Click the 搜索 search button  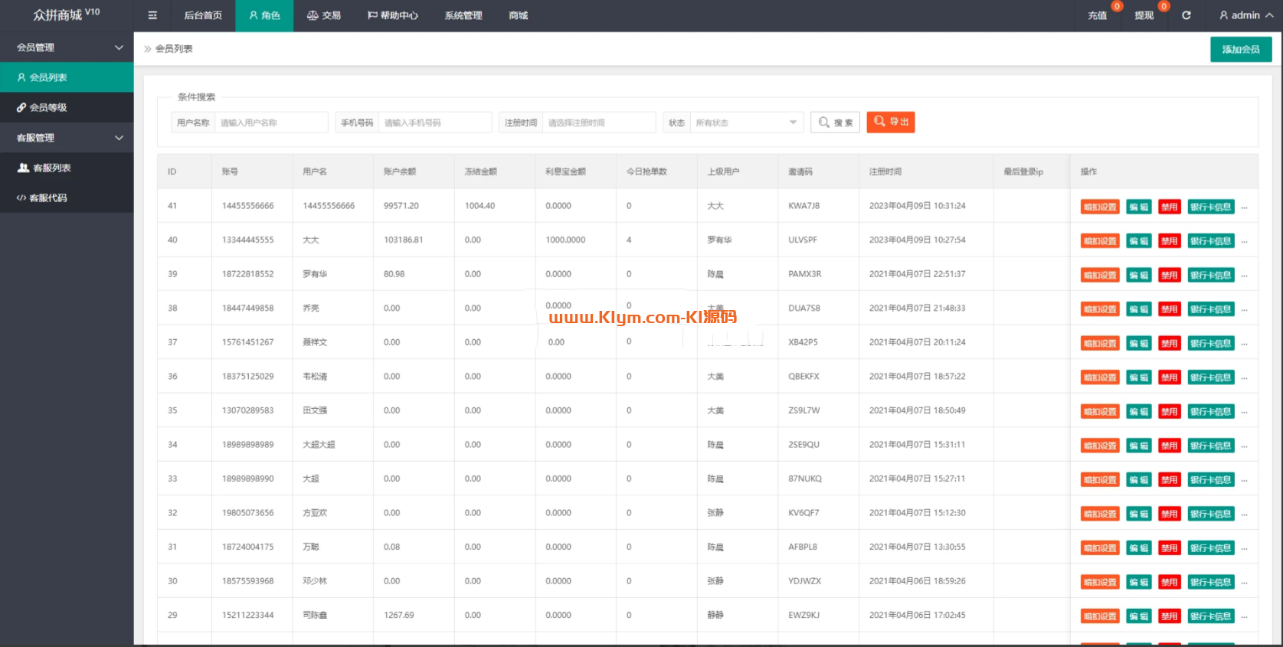(835, 123)
